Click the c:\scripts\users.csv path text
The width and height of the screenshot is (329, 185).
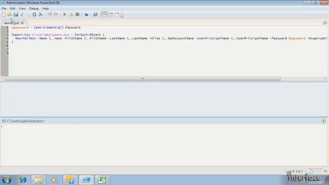click(x=50, y=34)
